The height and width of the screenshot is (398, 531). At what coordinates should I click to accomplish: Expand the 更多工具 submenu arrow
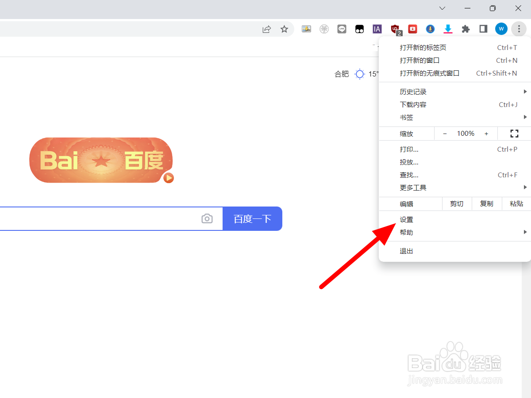(525, 188)
